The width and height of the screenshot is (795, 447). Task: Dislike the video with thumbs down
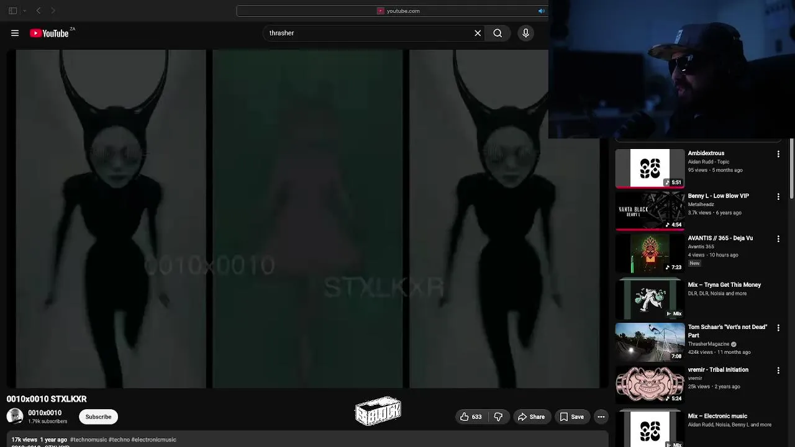point(498,417)
